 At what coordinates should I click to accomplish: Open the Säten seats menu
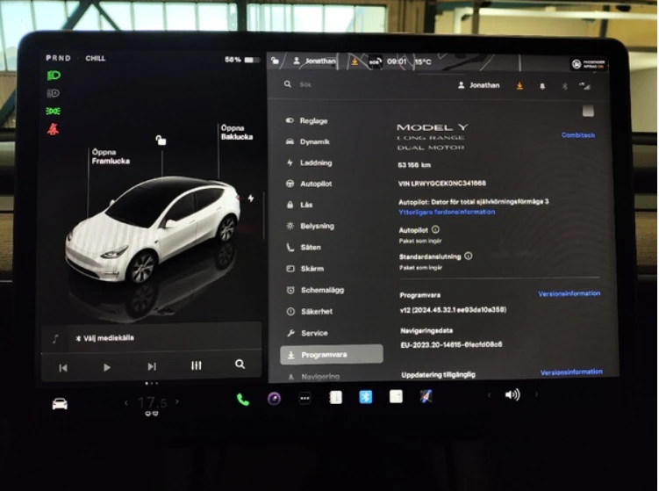(x=304, y=248)
